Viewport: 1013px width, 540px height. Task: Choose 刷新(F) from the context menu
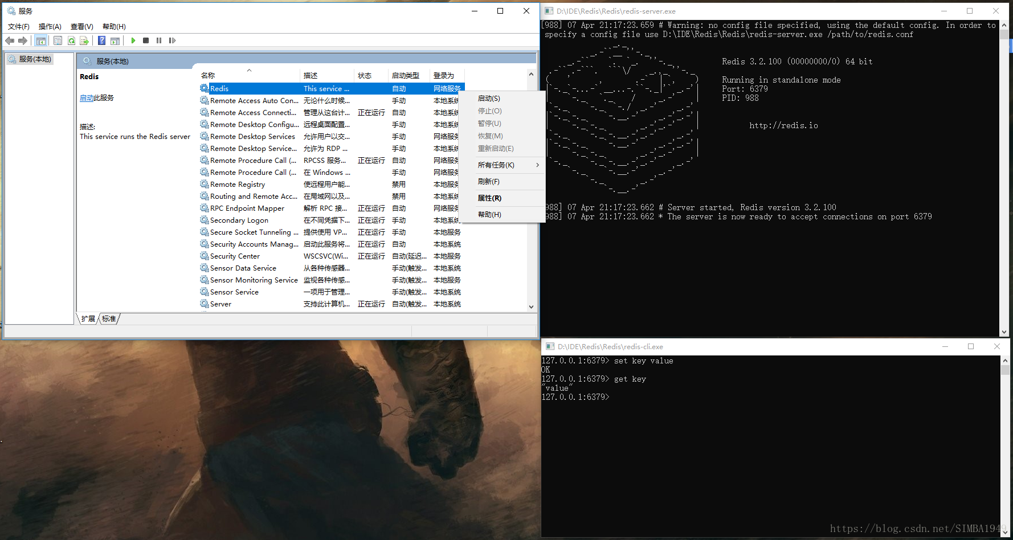click(x=503, y=182)
